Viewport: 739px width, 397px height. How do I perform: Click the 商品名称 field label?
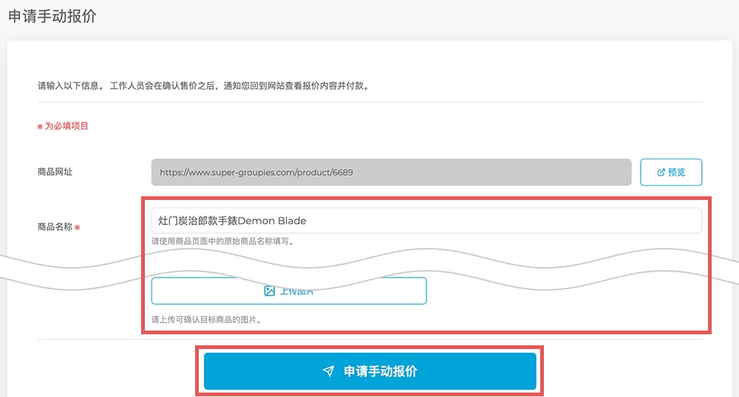click(55, 227)
